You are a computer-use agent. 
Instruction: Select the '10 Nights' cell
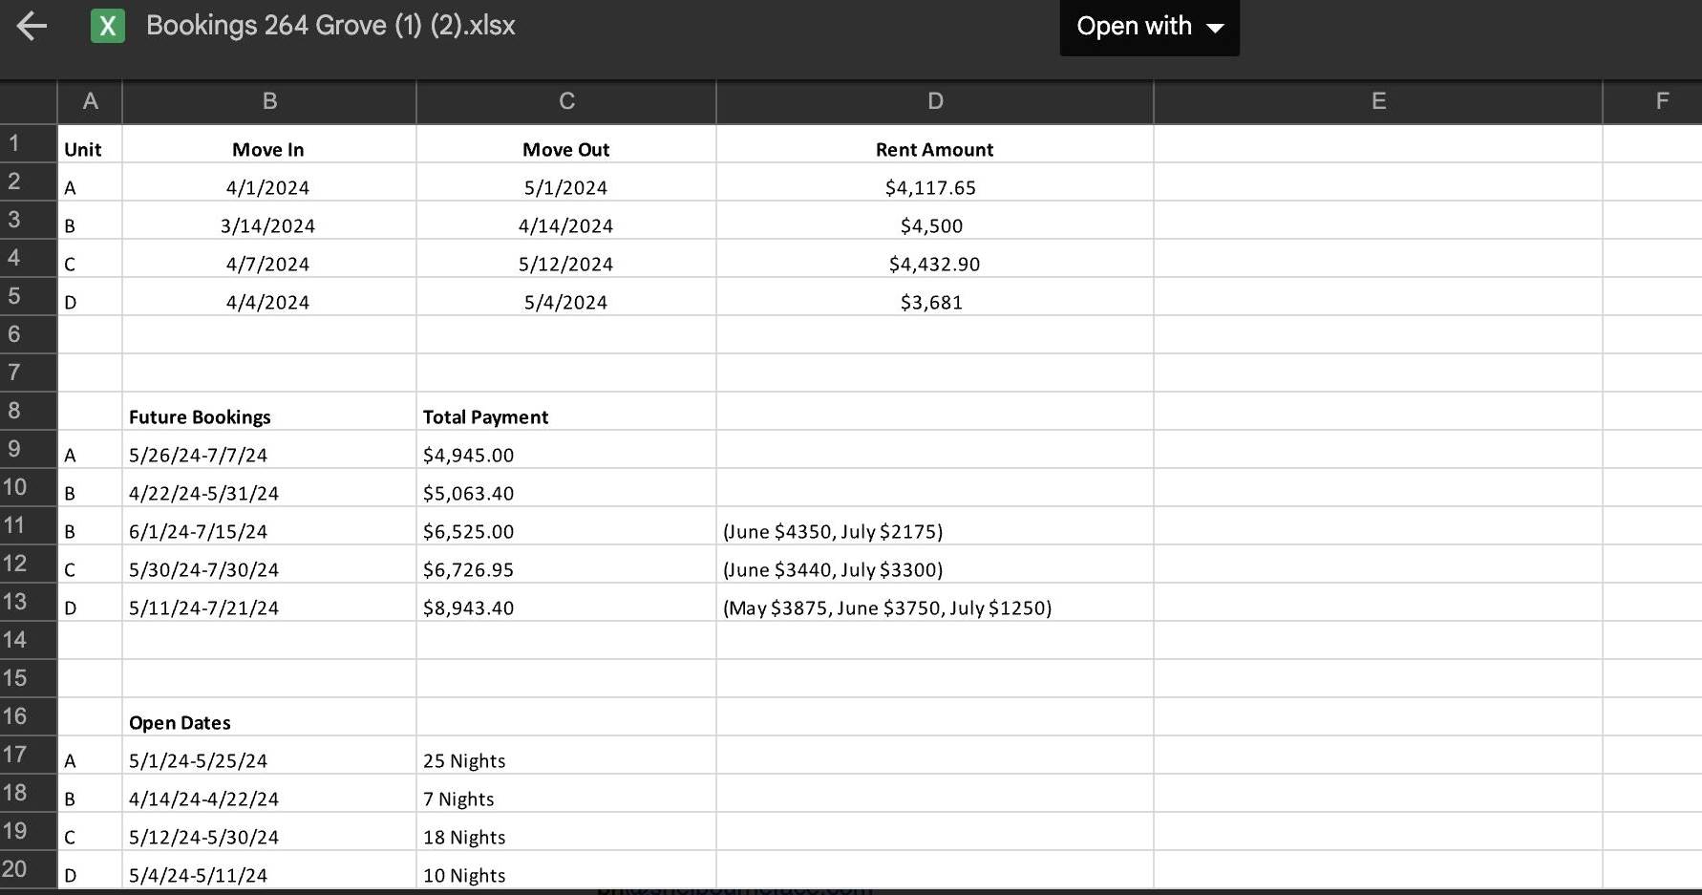tap(566, 870)
